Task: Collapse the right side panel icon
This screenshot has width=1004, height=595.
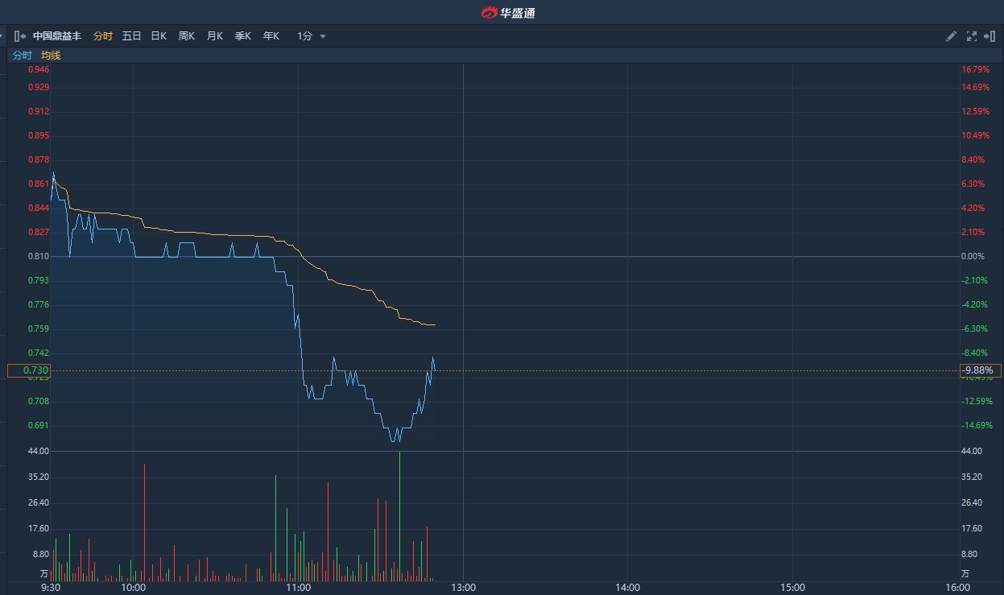Action: point(990,36)
